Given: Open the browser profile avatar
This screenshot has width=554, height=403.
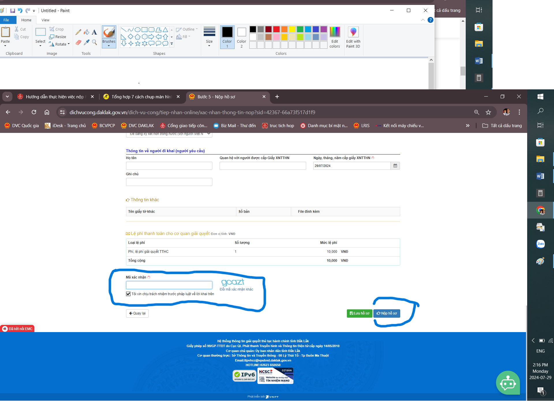Looking at the screenshot, I should 506,112.
